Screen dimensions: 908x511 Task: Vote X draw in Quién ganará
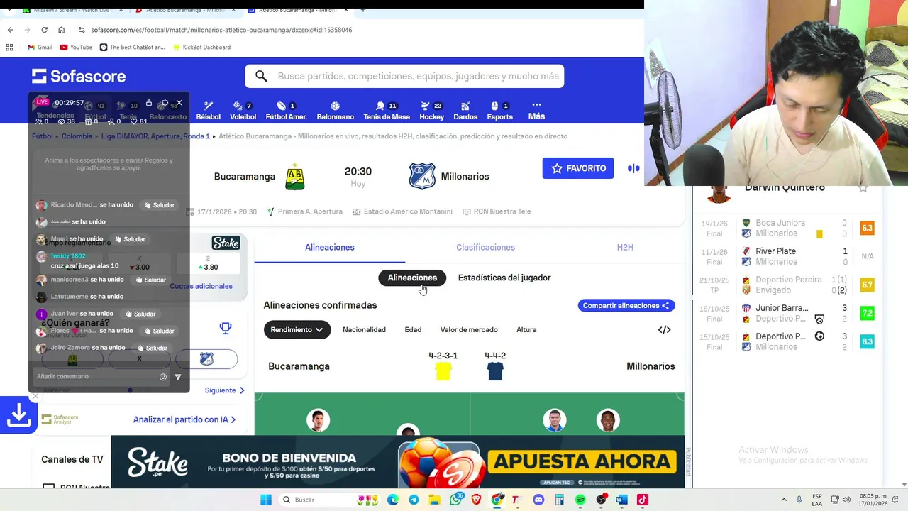tap(139, 359)
